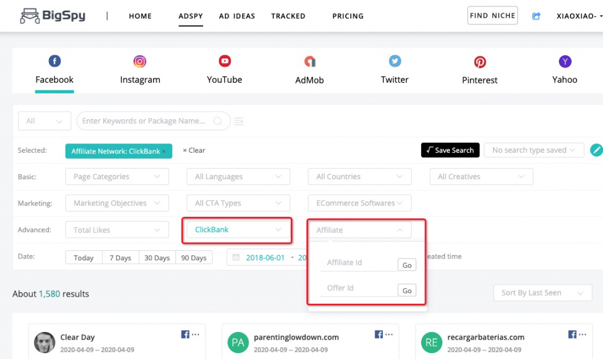
Task: Click the FIND NICHE button
Action: click(x=492, y=16)
